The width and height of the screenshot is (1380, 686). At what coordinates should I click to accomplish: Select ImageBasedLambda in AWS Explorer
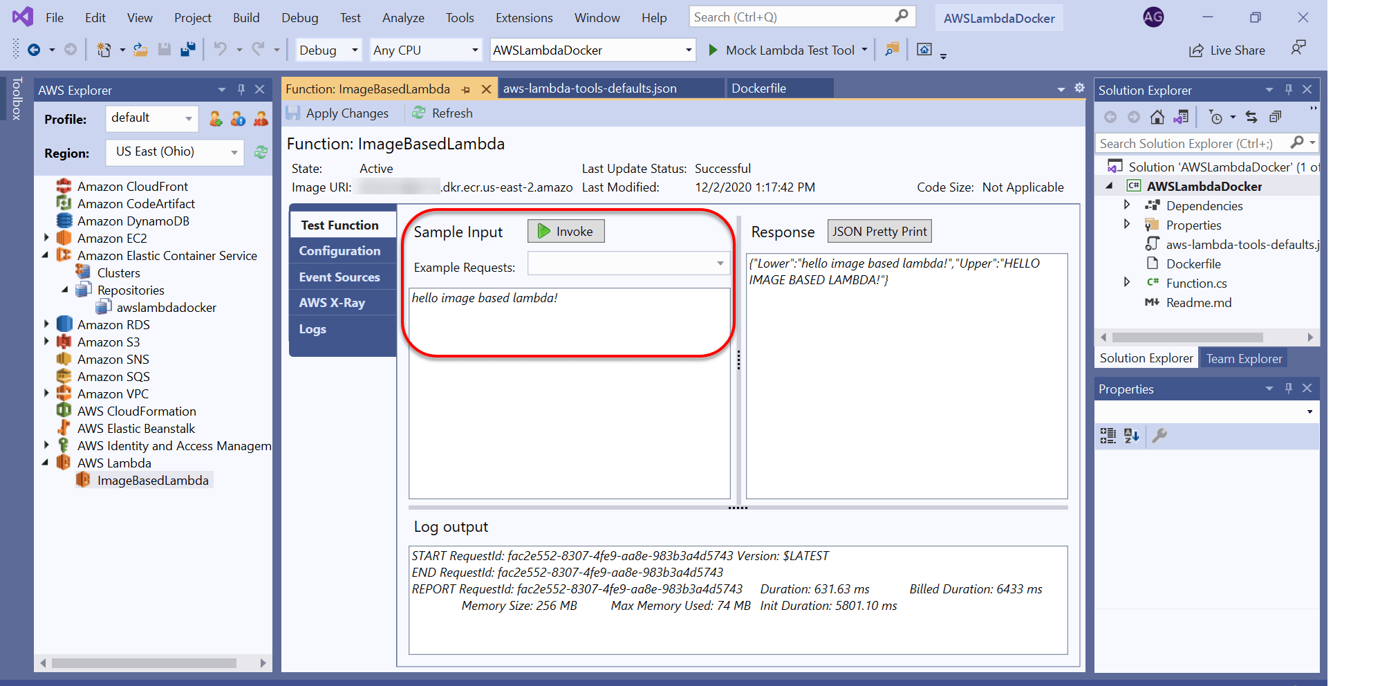pos(153,480)
